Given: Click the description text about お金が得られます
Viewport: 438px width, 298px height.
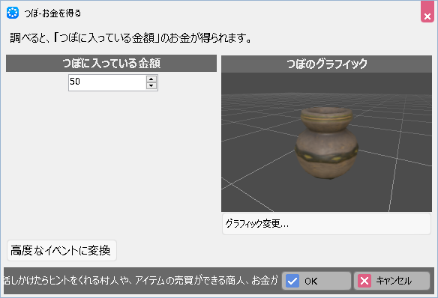Looking at the screenshot, I should (130, 38).
